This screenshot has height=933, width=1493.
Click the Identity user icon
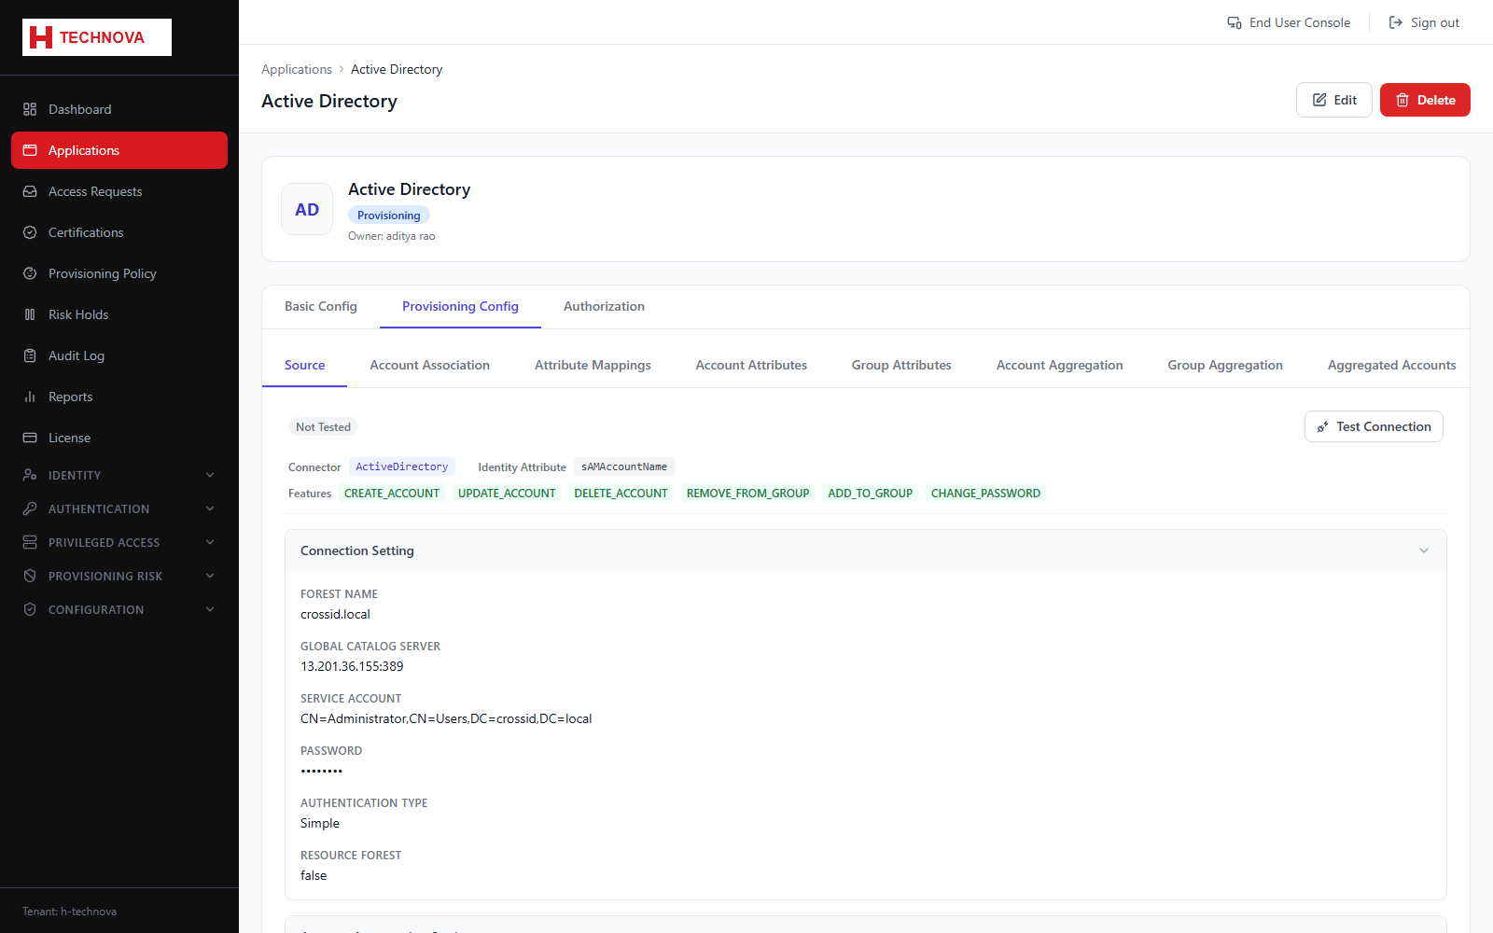coord(30,475)
